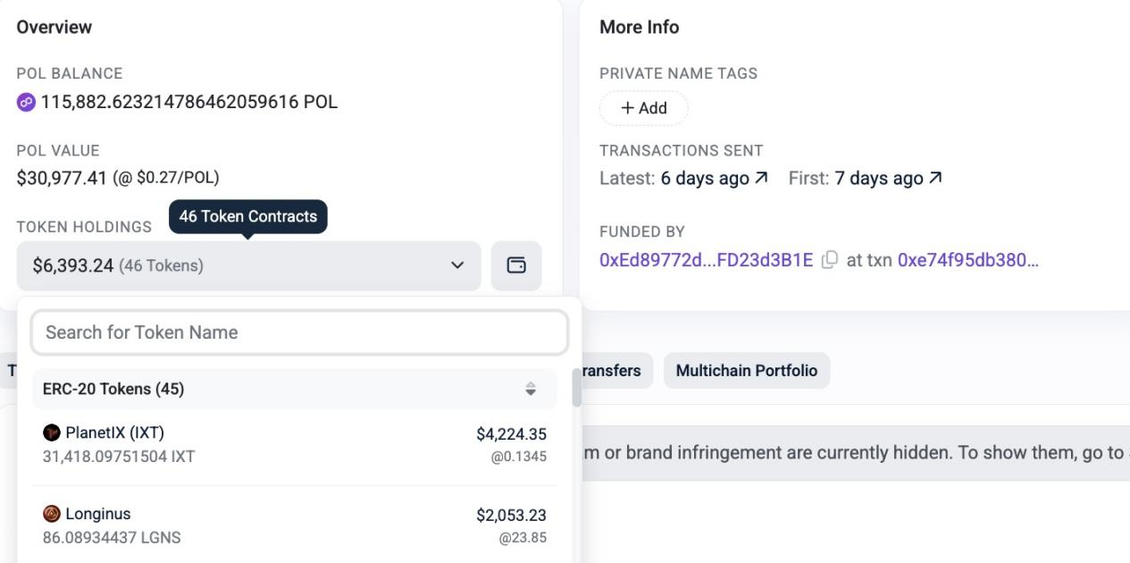Copy the funded-by address
Image resolution: width=1130 pixels, height=563 pixels.
click(830, 261)
